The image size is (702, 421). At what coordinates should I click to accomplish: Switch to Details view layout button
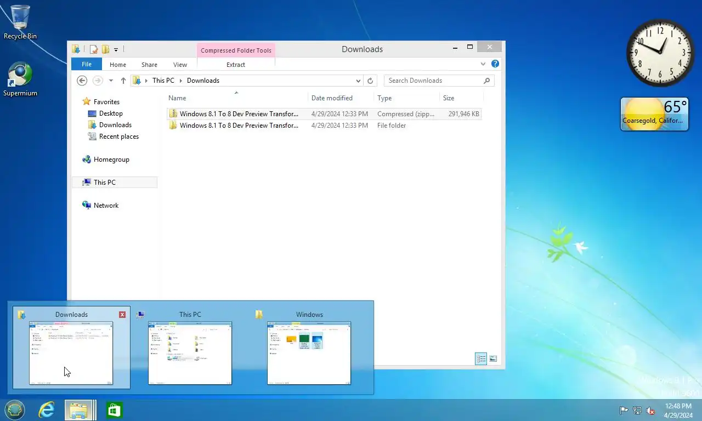click(481, 359)
